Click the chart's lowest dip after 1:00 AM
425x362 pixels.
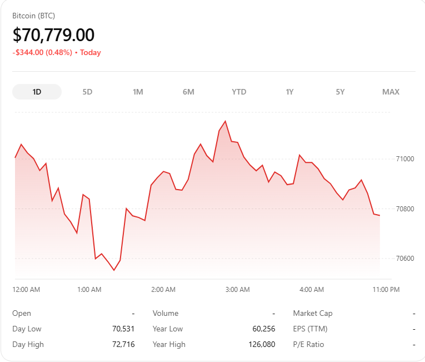tap(114, 270)
